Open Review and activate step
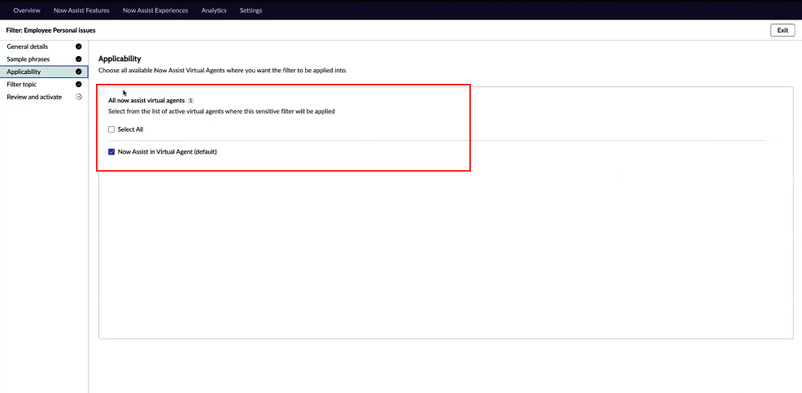The height and width of the screenshot is (393, 802). 44,97
